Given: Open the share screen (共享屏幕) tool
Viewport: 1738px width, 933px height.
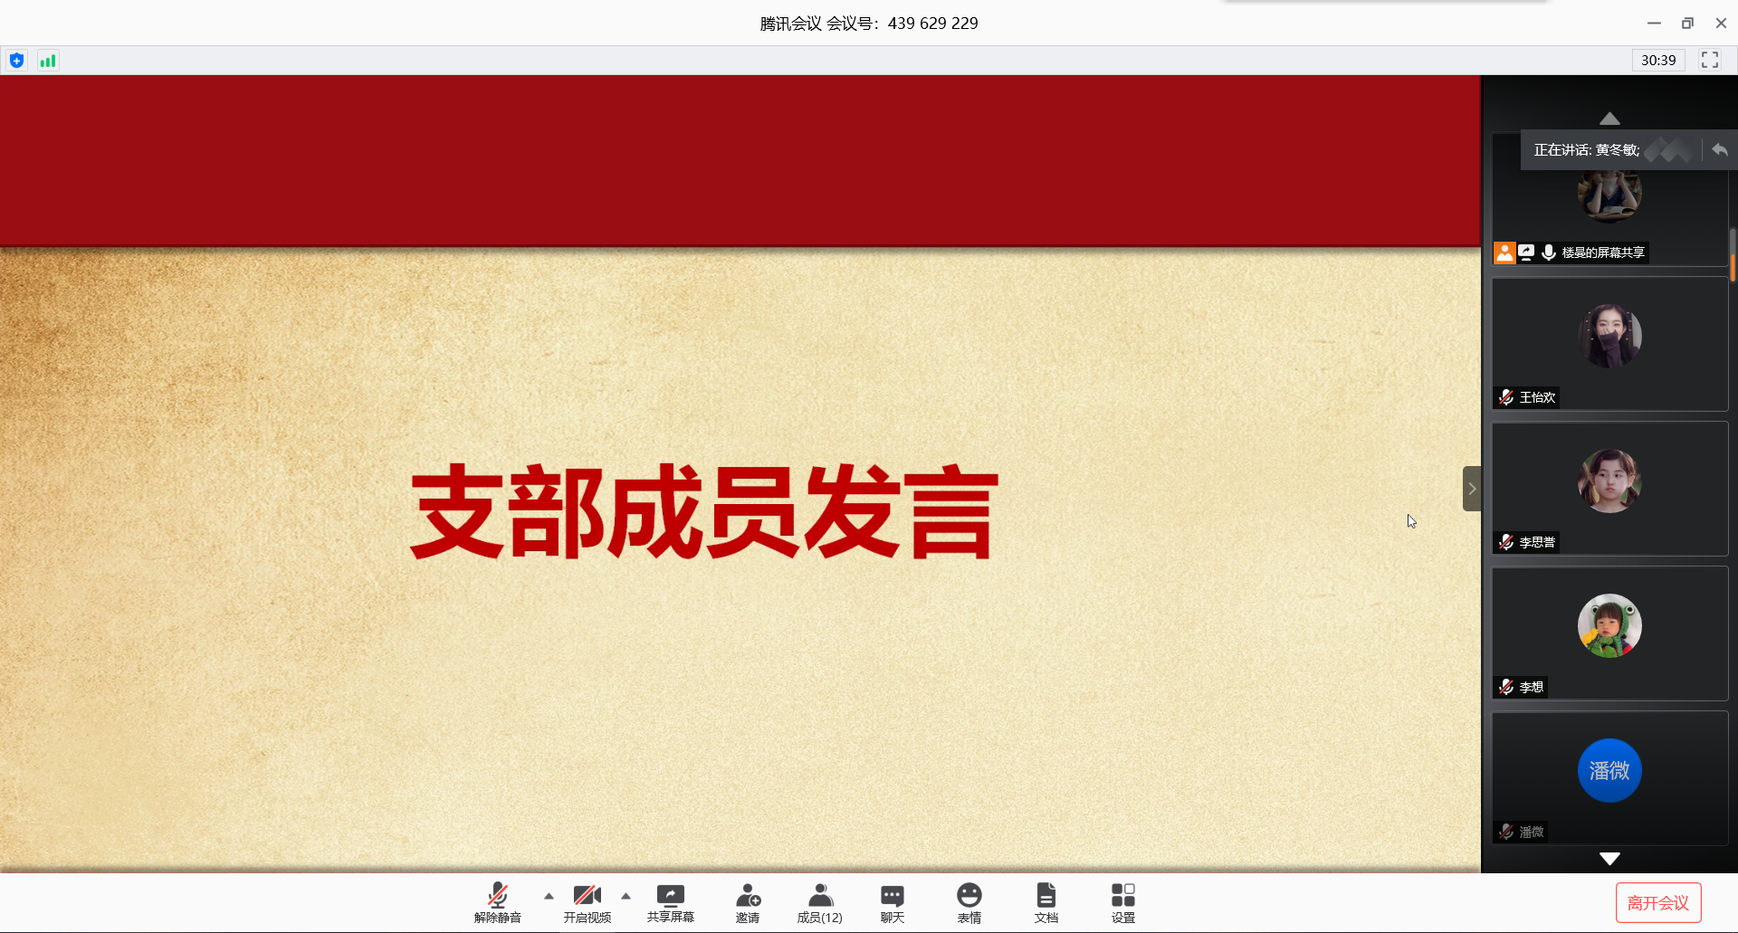Looking at the screenshot, I should point(670,902).
